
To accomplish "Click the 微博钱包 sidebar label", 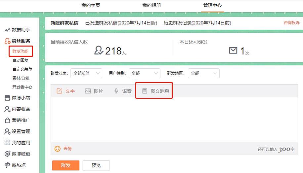I will click(x=21, y=154).
